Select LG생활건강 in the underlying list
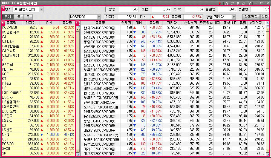This screenshot has width=271, height=158. (38, 107)
